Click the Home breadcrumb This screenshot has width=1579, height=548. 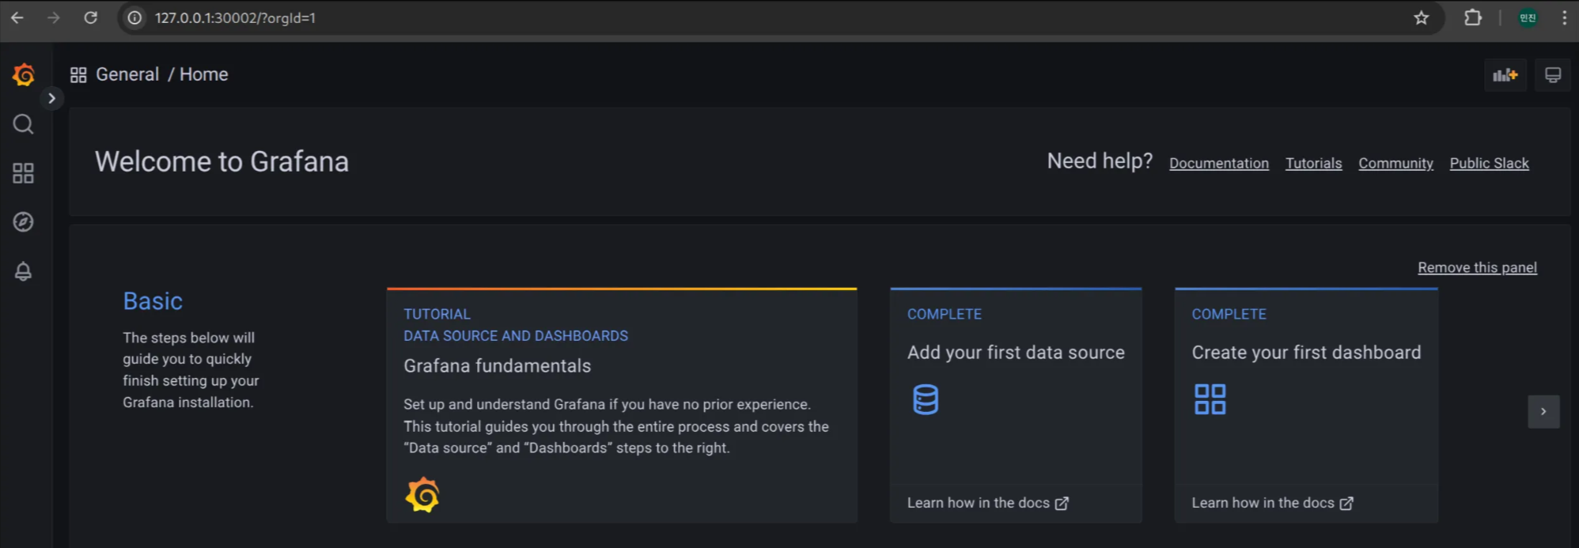204,74
